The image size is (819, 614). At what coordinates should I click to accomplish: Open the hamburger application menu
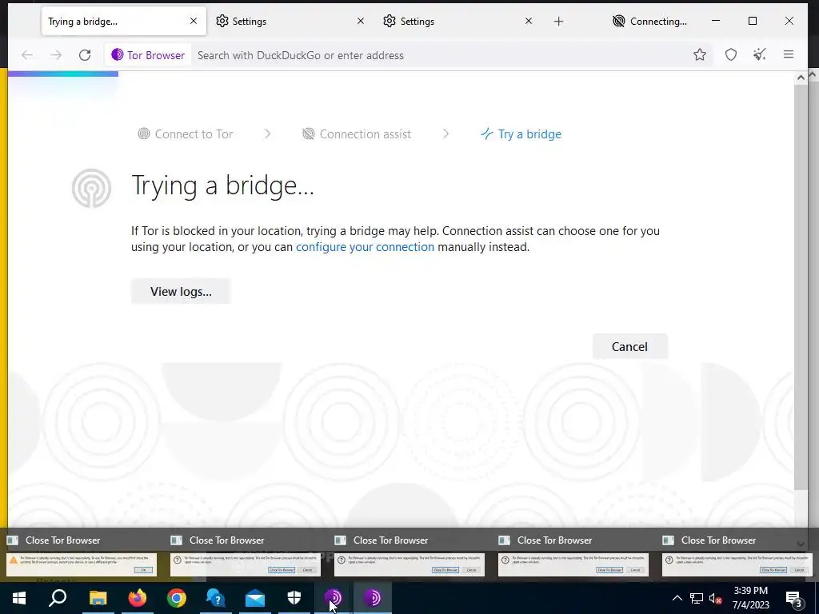coord(788,54)
